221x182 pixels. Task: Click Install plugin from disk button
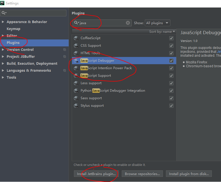click(189, 174)
